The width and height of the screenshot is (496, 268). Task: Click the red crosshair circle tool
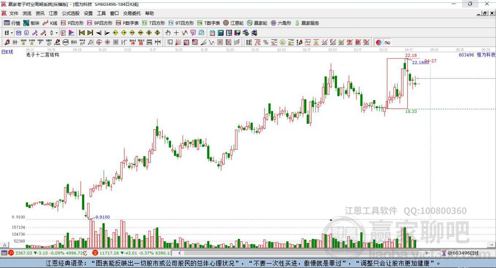[x=99, y=42]
